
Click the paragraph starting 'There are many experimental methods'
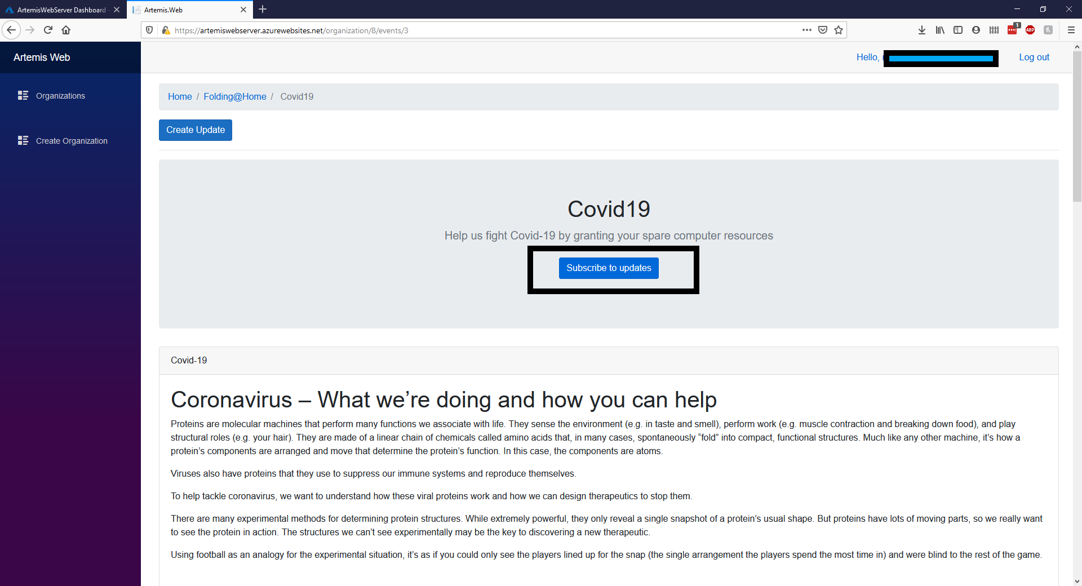coord(607,525)
